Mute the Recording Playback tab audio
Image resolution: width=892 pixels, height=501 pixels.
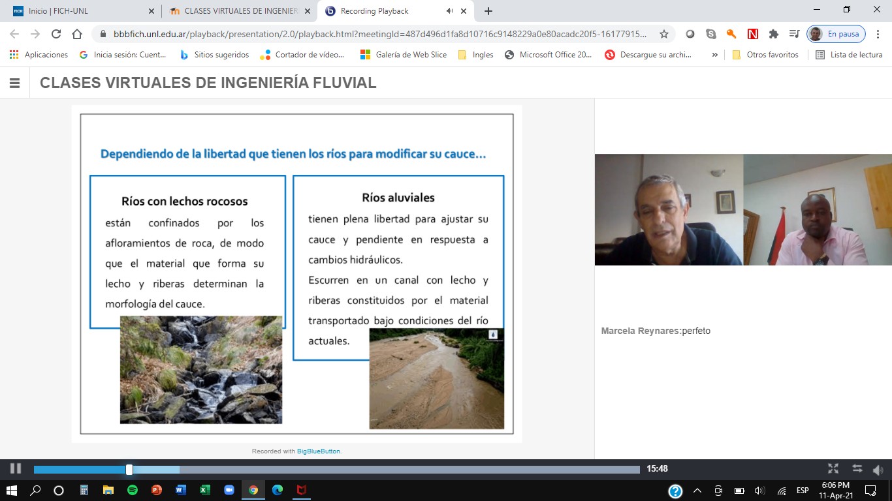tap(449, 11)
